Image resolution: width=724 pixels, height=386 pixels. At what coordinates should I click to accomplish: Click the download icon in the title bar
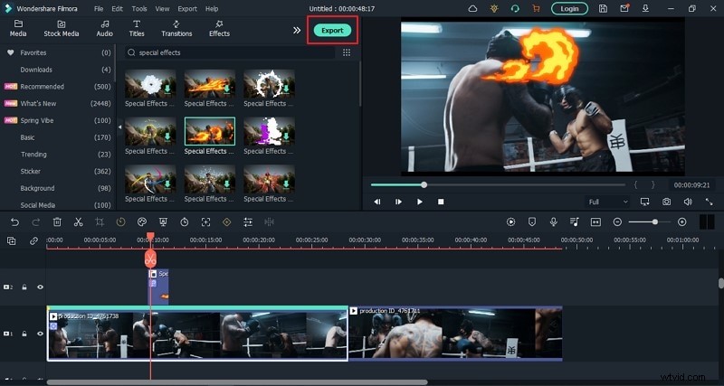(x=645, y=8)
